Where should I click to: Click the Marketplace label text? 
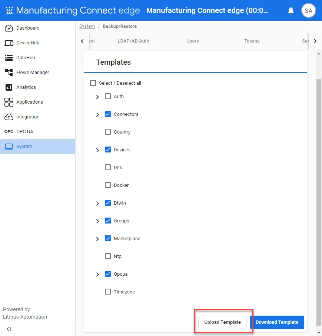[127, 239]
